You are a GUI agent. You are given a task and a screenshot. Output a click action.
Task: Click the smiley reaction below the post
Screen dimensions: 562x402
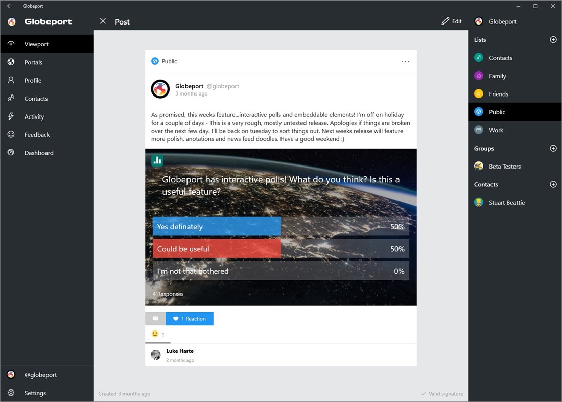pos(155,333)
